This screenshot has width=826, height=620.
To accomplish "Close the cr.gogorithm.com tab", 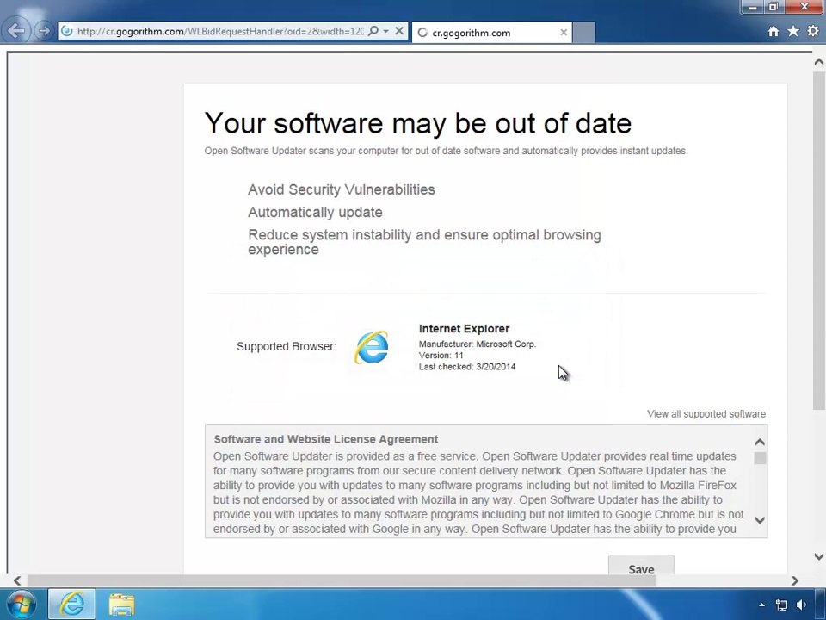I will pyautogui.click(x=563, y=33).
